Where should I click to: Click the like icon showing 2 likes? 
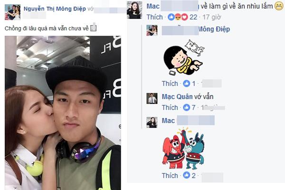pyautogui.click(x=187, y=175)
